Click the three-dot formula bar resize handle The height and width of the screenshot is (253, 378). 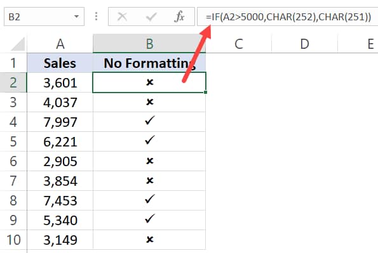click(96, 16)
